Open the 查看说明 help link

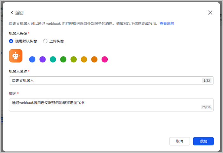coord(167,24)
